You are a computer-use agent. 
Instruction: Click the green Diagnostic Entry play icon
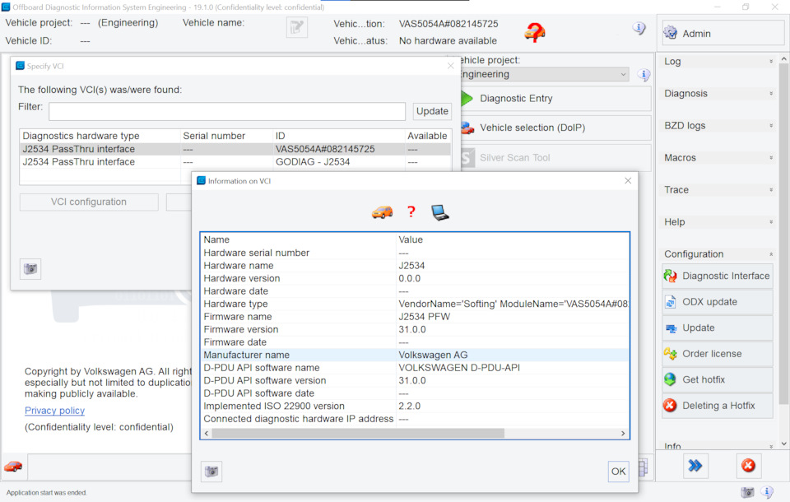pos(467,98)
